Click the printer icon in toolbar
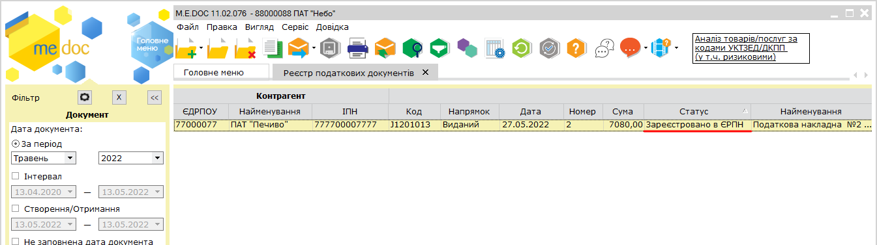 click(x=358, y=48)
